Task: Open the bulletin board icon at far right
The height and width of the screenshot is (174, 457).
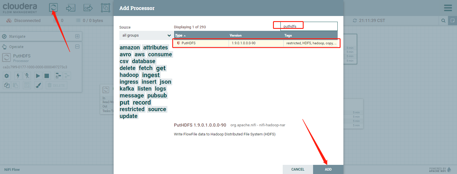Action: (x=452, y=21)
